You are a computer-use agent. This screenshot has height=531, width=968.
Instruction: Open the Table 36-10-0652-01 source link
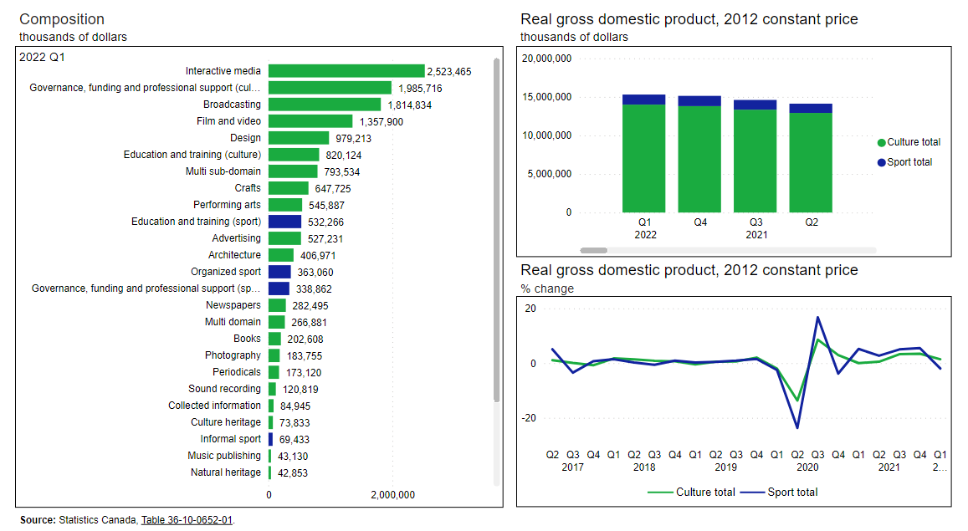click(187, 520)
